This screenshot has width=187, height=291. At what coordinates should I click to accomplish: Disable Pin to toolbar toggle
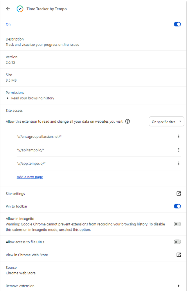pyautogui.click(x=177, y=206)
